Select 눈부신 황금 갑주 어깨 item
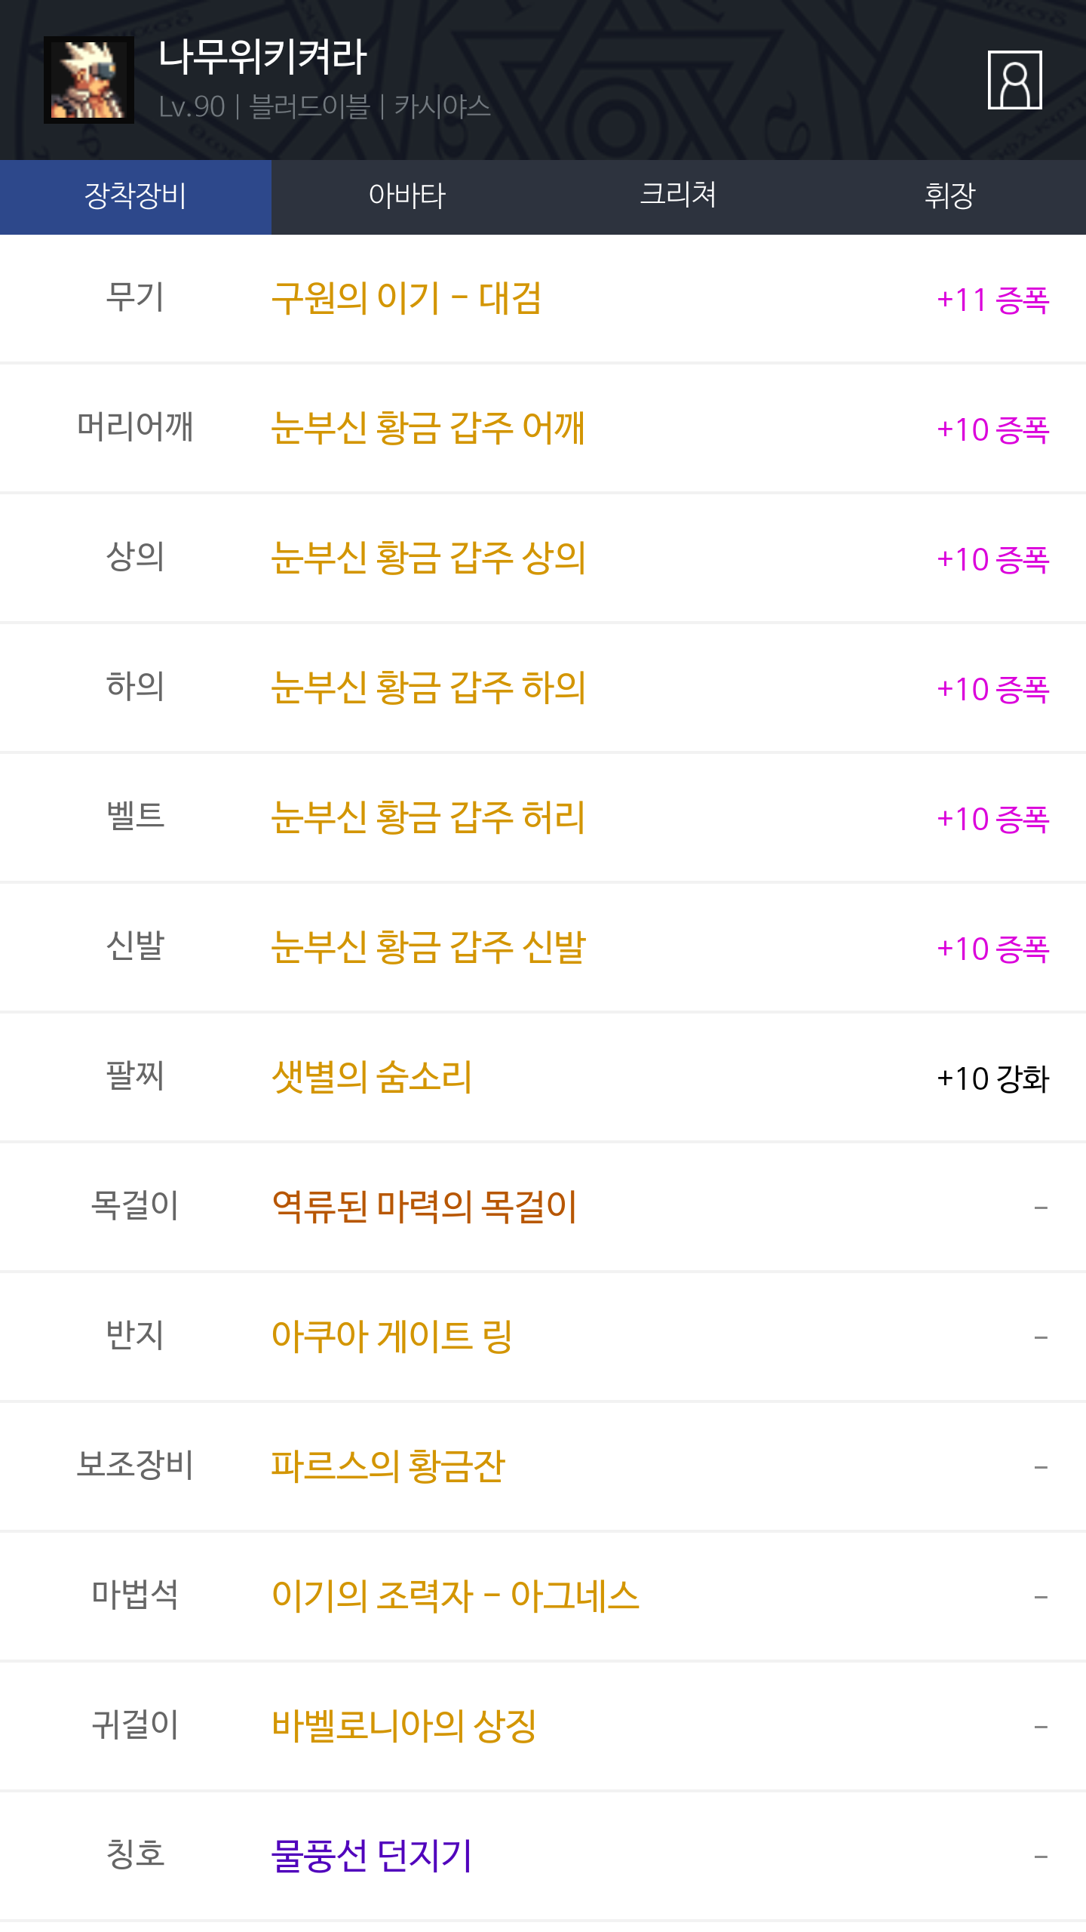Screen dimensions: 1086x1932 pyautogui.click(x=428, y=429)
